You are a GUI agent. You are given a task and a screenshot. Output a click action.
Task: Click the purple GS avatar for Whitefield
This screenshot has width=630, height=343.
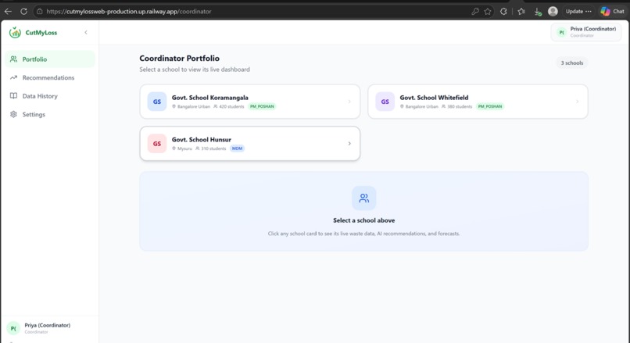[x=385, y=102]
